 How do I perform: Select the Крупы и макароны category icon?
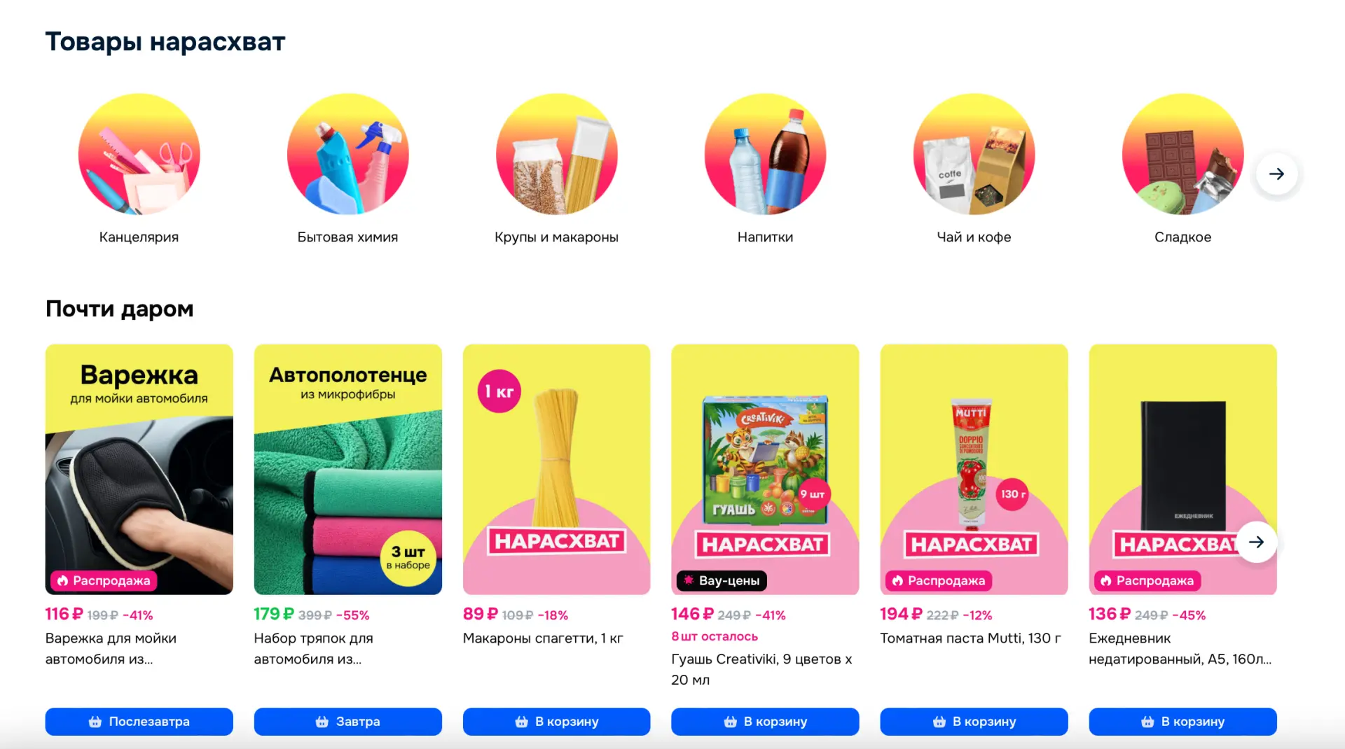click(556, 154)
